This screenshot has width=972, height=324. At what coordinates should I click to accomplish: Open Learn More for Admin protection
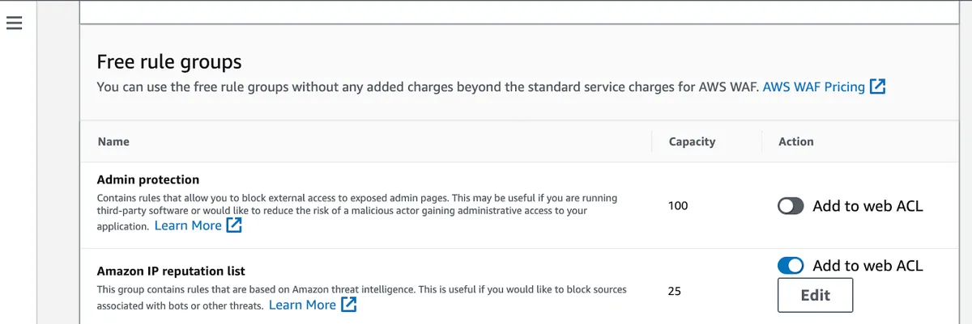coord(188,225)
